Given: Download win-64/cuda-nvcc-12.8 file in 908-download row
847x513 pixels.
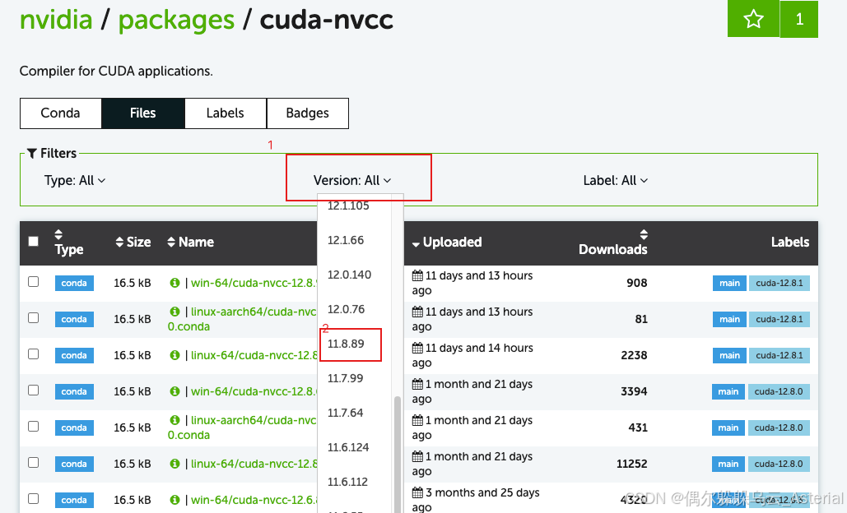Looking at the screenshot, I should click(254, 283).
